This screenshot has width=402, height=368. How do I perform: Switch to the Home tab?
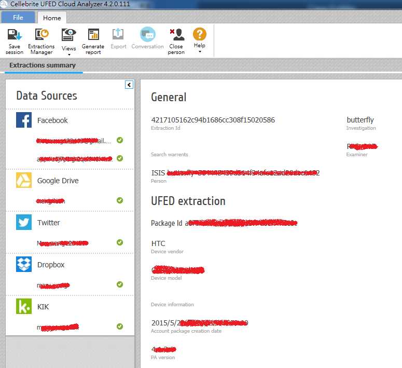52,18
